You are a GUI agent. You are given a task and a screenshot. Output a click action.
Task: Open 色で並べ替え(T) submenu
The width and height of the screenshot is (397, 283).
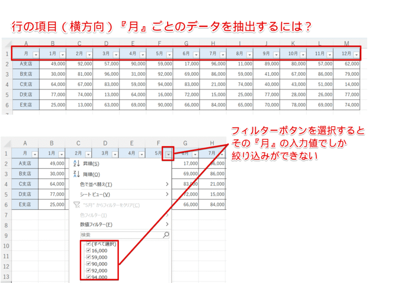point(120,184)
